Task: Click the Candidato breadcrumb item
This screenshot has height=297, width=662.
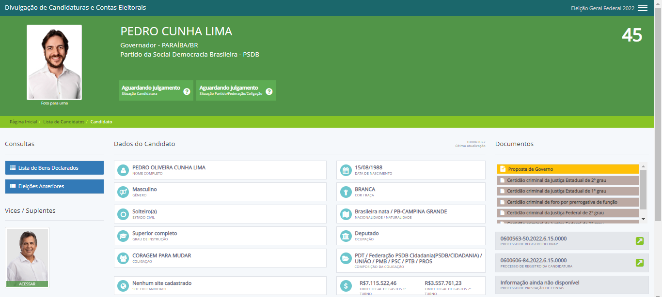Action: [101, 122]
